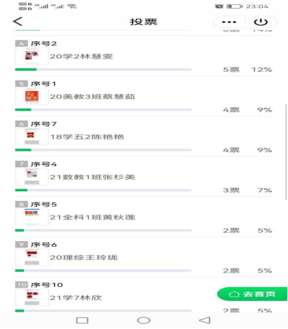Select entry name 20学2林慧雯
288x329 pixels.
click(81, 56)
